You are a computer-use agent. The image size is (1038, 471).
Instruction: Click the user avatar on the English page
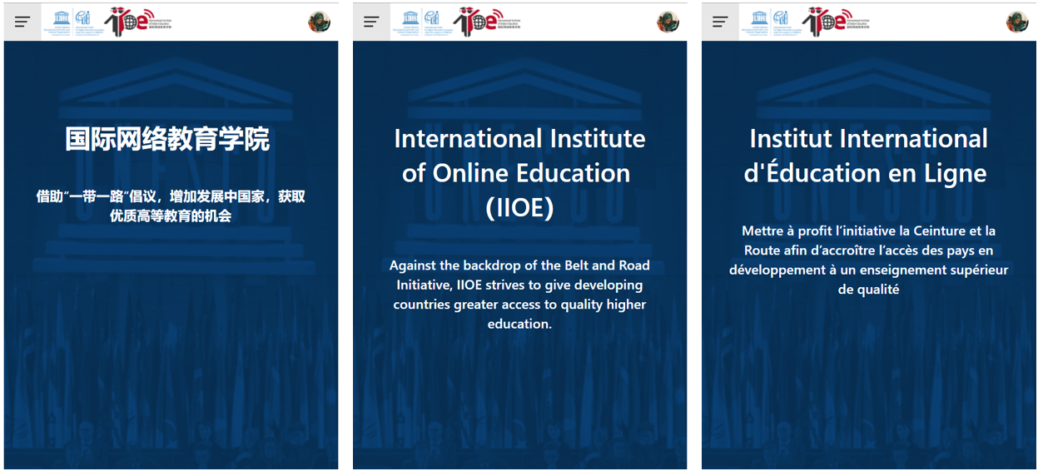click(668, 22)
